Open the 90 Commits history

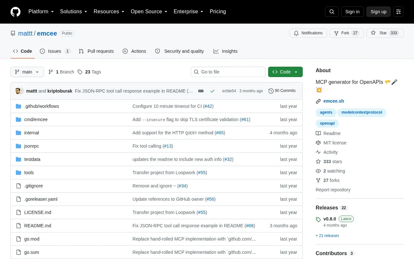pyautogui.click(x=282, y=91)
